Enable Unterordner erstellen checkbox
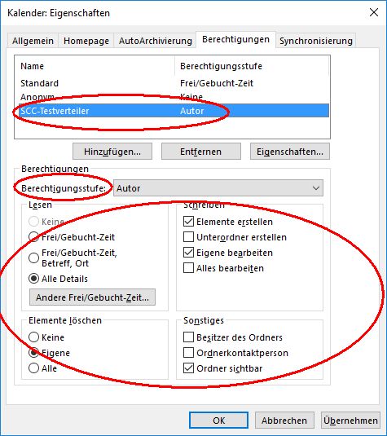The height and width of the screenshot is (436, 387). (x=188, y=237)
